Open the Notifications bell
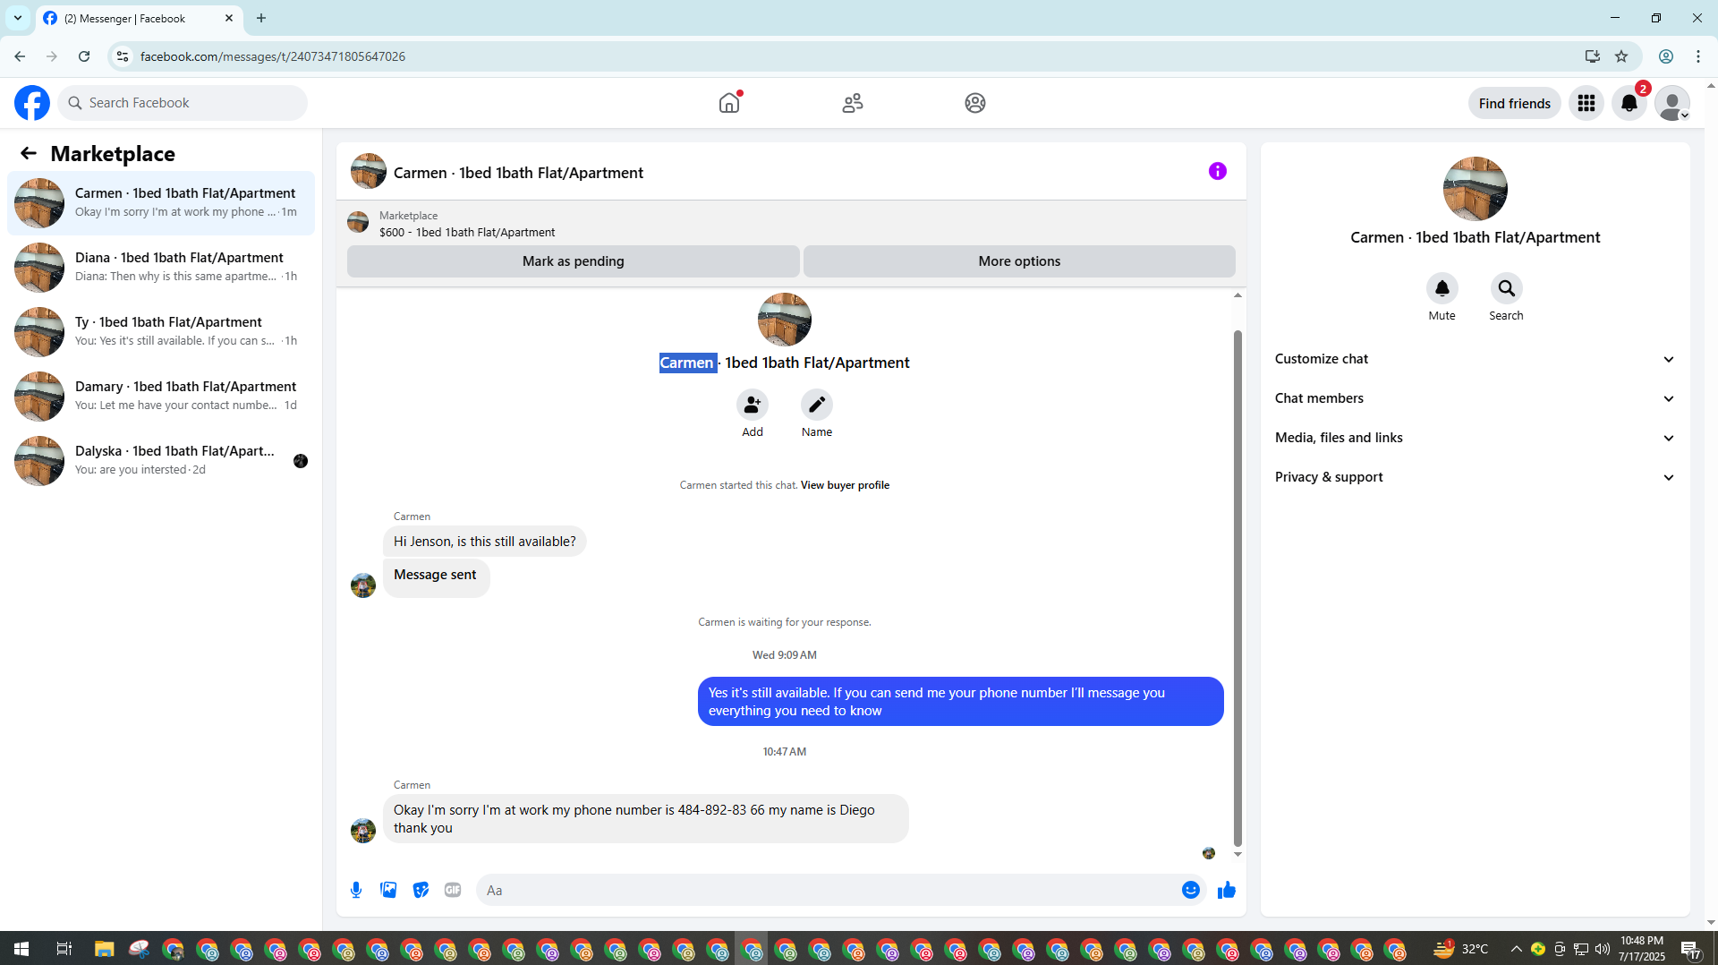 click(x=1629, y=103)
